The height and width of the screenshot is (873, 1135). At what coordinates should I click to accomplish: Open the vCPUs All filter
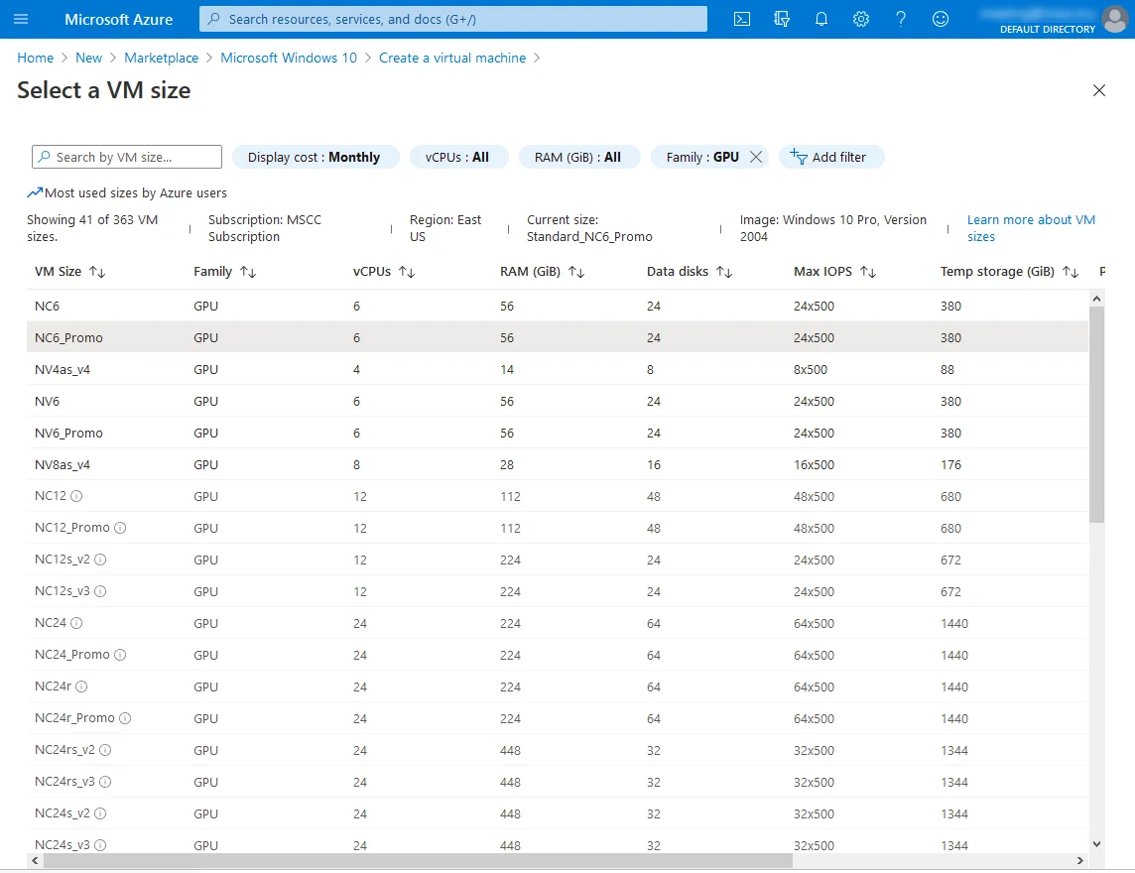[x=458, y=157]
